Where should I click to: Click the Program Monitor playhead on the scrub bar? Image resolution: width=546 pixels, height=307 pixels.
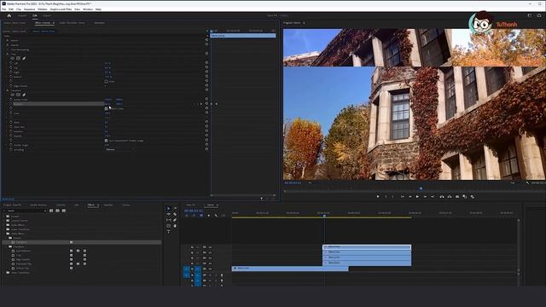pos(421,188)
